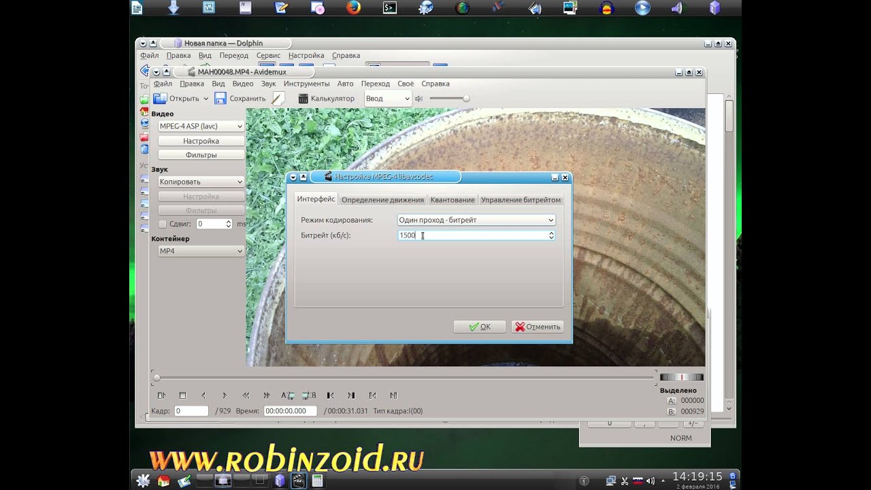Click Отменить in the settings dialog
Viewport: 871px width, 490px height.
click(x=538, y=327)
